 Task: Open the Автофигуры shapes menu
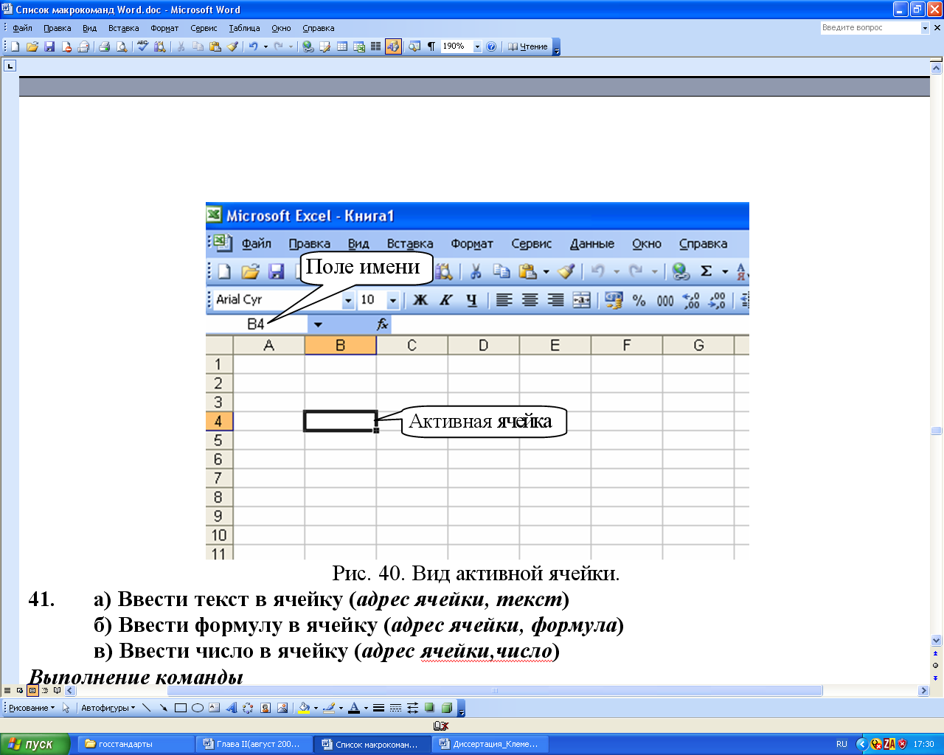coord(108,708)
